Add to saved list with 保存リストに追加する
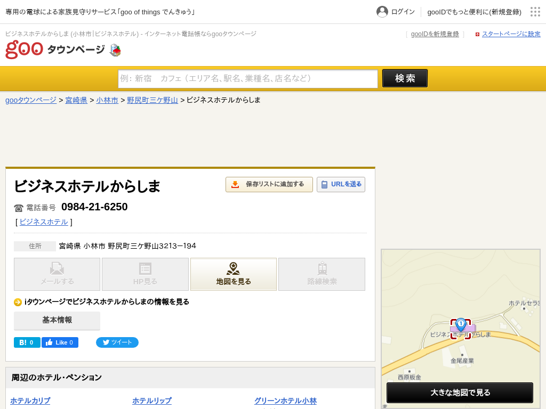Viewport: 546px width, 409px height. click(269, 184)
